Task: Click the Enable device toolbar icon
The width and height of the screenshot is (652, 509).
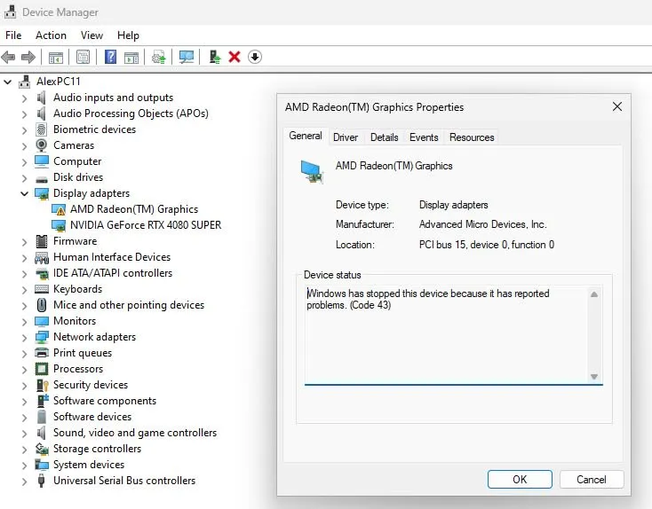Action: pos(215,57)
